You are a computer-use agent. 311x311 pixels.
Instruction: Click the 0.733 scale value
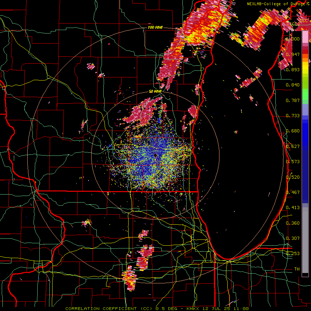tap(293, 116)
